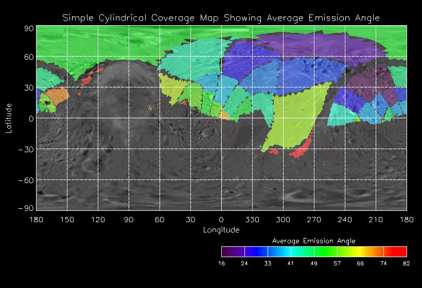This screenshot has width=422, height=288.
Task: Click the legend value 24
Action: tap(244, 263)
